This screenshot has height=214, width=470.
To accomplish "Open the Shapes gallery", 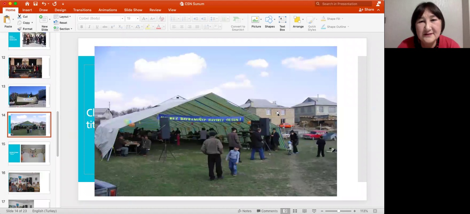I will [269, 20].
